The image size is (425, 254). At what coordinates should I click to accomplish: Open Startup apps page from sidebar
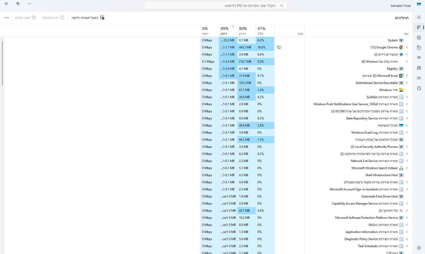pos(419,58)
